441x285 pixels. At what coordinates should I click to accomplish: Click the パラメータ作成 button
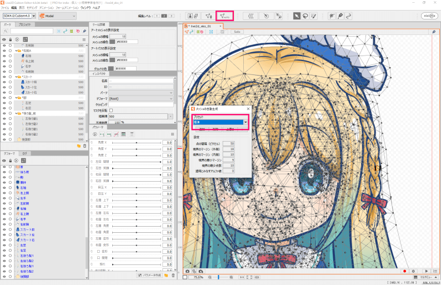[x=149, y=275]
